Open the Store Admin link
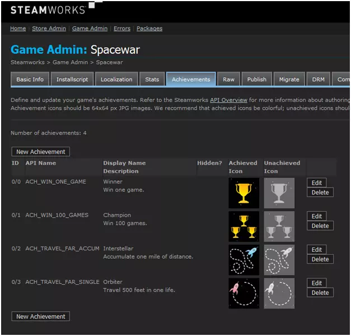 point(49,29)
